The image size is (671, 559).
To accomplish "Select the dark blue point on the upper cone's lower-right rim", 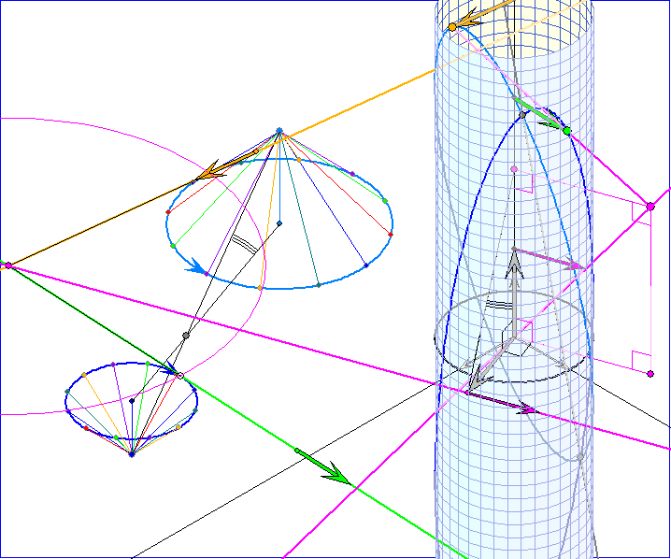I will (x=366, y=265).
